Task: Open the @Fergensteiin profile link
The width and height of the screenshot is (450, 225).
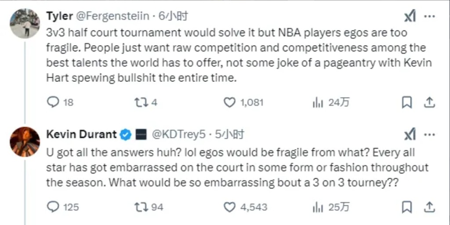Action: (x=114, y=17)
